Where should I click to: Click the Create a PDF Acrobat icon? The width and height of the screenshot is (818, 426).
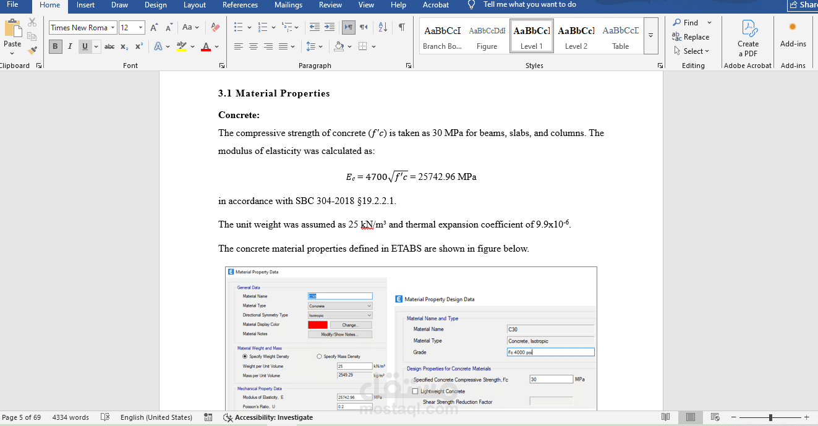click(x=748, y=38)
